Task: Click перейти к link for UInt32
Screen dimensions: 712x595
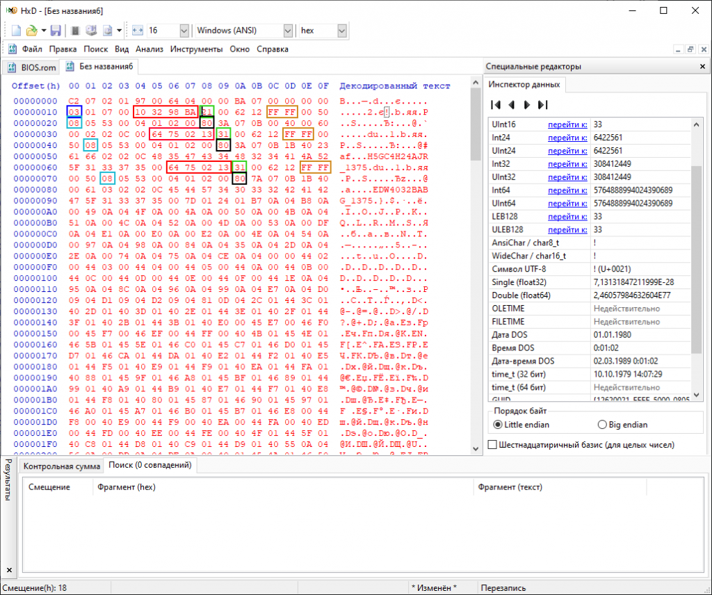Action: pos(567,177)
